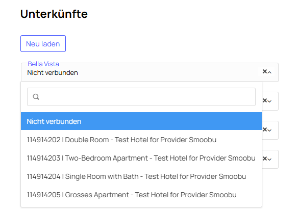Select the highlighted Nicht verbunden option
This screenshot has width=299, height=211.
tap(141, 121)
